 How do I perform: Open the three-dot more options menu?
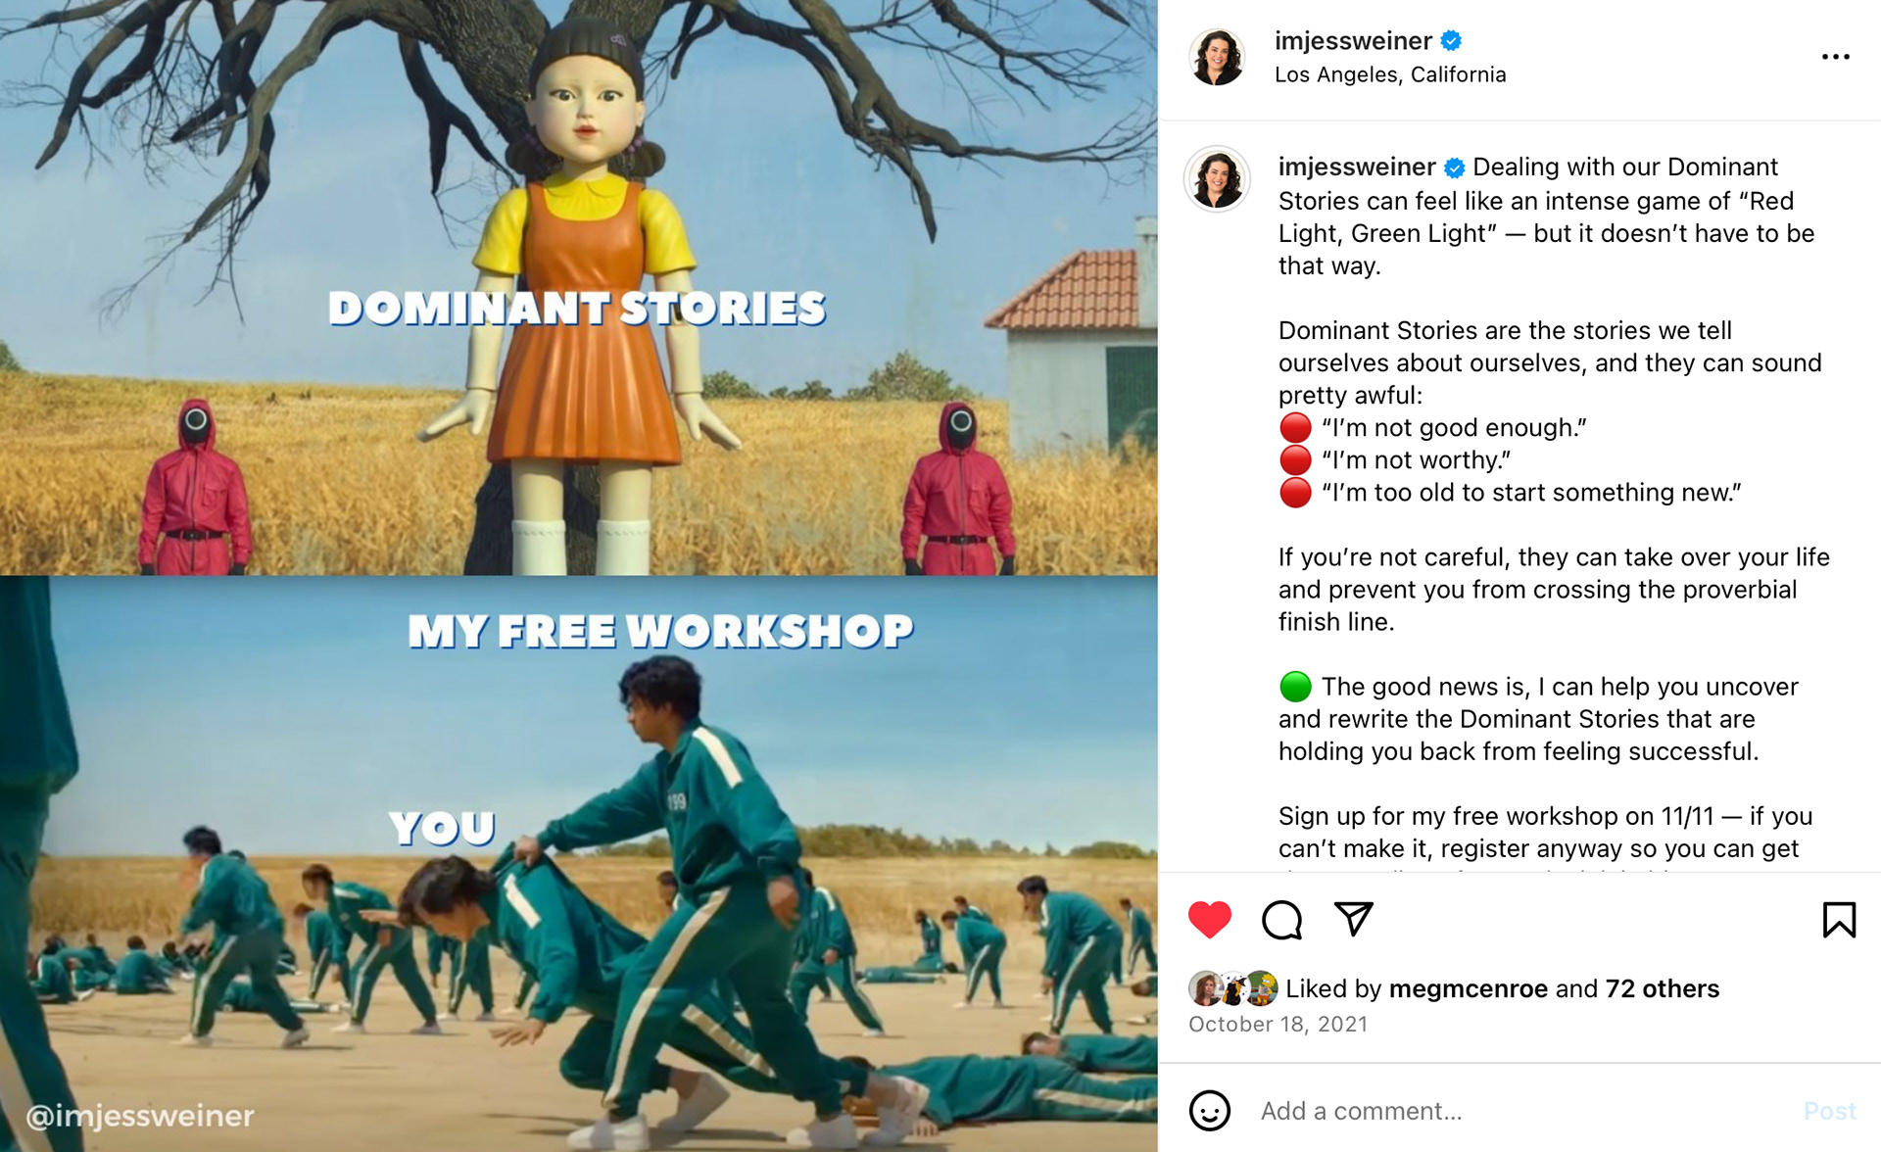click(1835, 57)
